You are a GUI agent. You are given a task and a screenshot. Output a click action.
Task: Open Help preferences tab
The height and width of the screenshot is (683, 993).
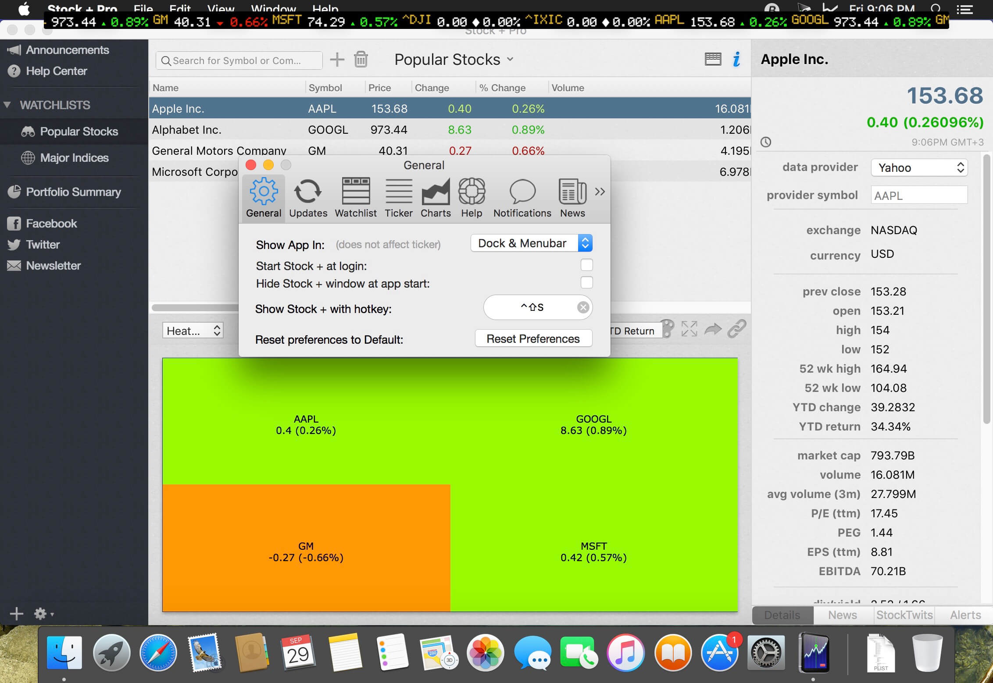(471, 198)
